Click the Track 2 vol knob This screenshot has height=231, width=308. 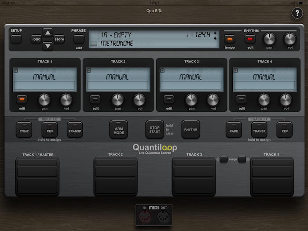coord(139,100)
